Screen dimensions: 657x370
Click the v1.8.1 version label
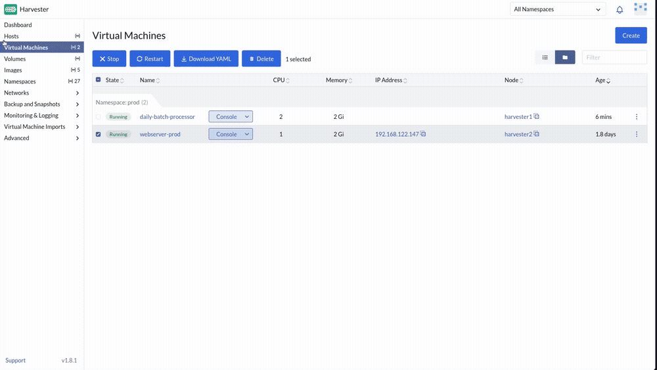pyautogui.click(x=69, y=360)
